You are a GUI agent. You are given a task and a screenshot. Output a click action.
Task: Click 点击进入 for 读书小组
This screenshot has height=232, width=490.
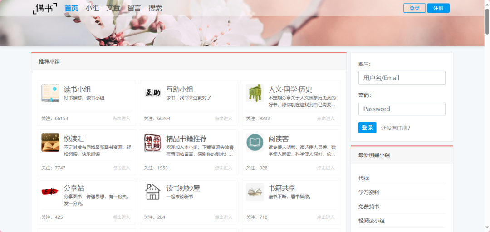(x=121, y=118)
